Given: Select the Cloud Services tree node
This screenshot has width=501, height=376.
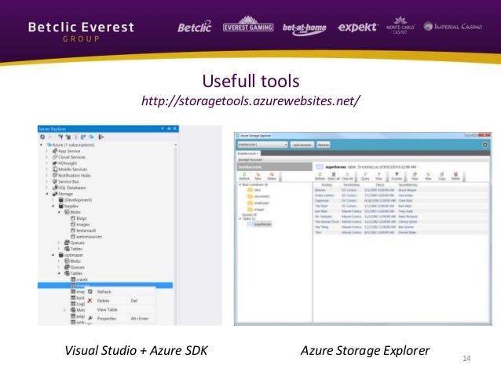Looking at the screenshot, I should (x=69, y=157).
